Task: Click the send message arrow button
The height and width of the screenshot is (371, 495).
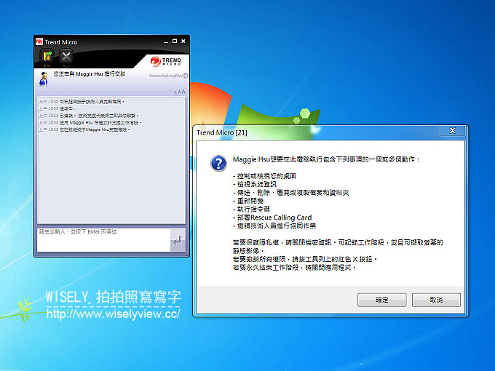Action: [x=178, y=240]
